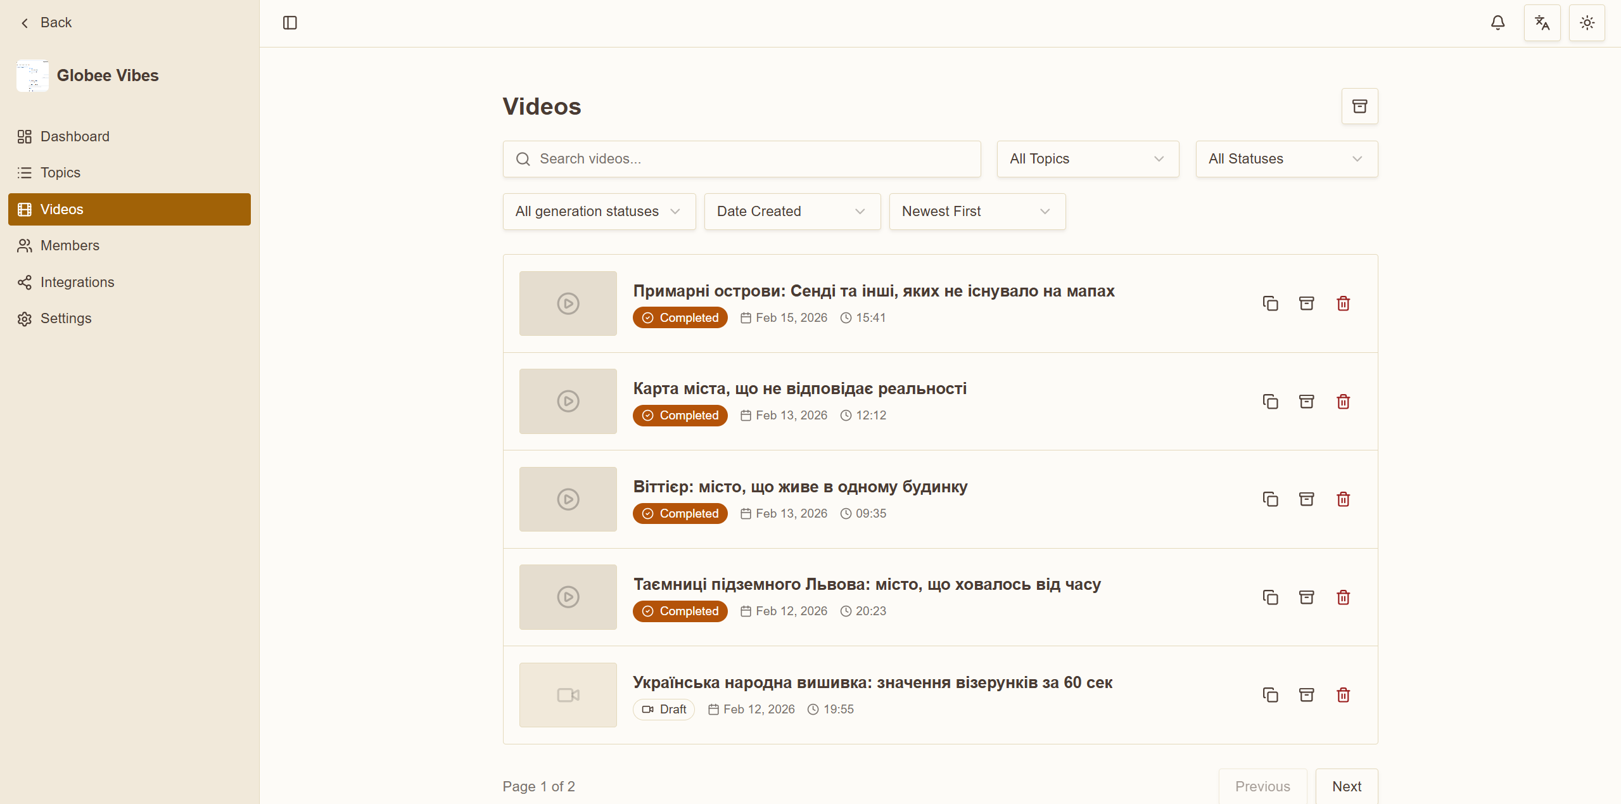Expand All generation statuses dropdown

[x=599, y=212]
